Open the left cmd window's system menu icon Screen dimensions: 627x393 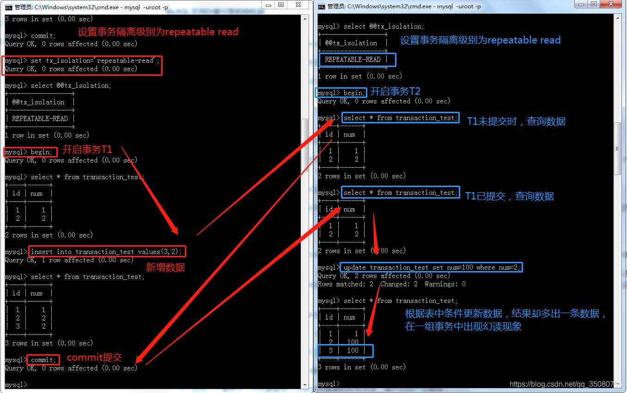[8, 6]
